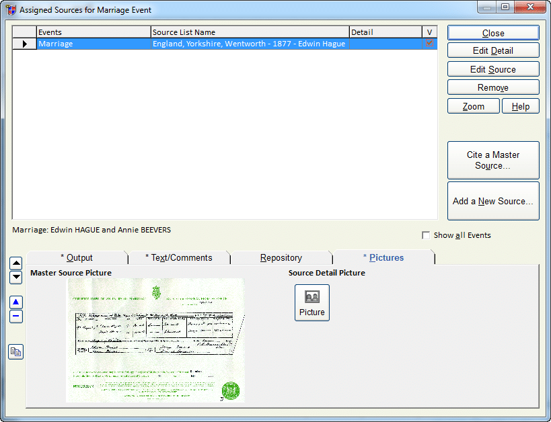Click Edit Source button
Viewport: 551px width, 422px height.
493,69
